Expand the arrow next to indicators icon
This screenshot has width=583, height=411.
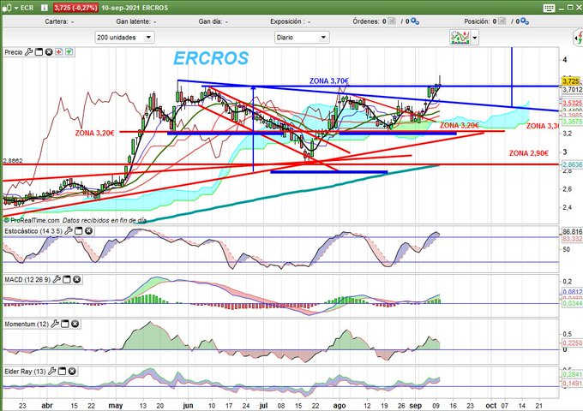[474, 38]
